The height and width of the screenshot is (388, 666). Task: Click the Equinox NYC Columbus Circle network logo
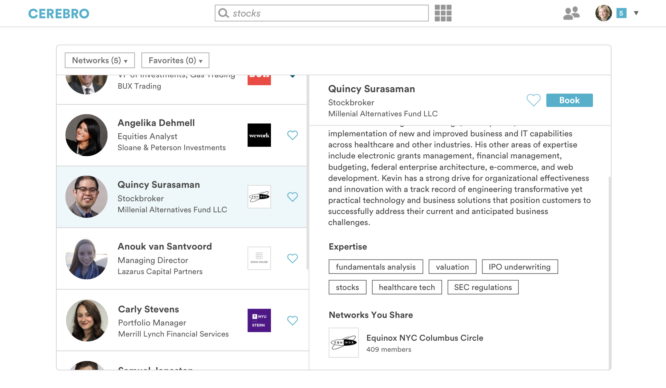tap(344, 342)
